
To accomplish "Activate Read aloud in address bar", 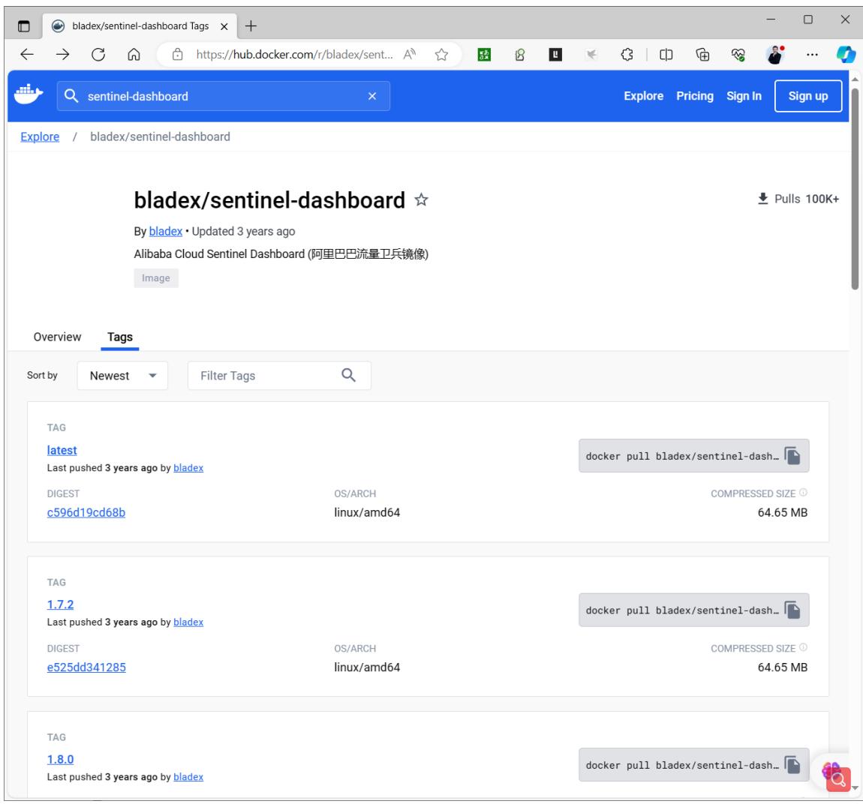I will click(x=410, y=55).
